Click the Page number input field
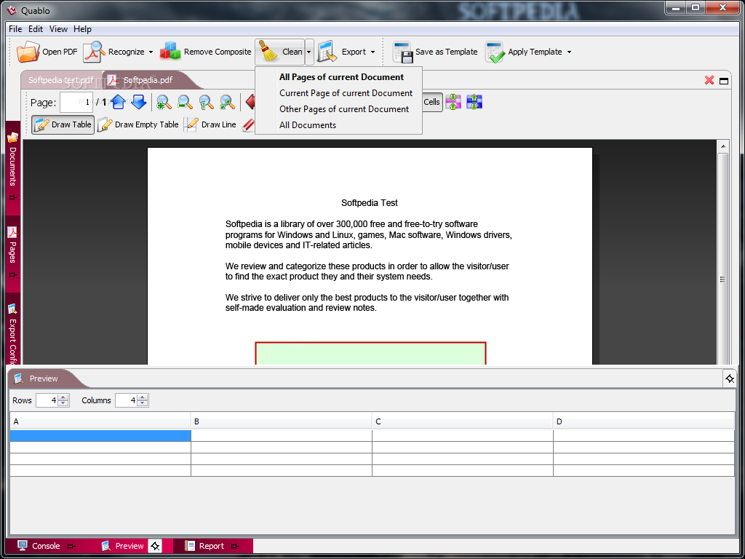Viewport: 745px width, 559px height. (76, 102)
